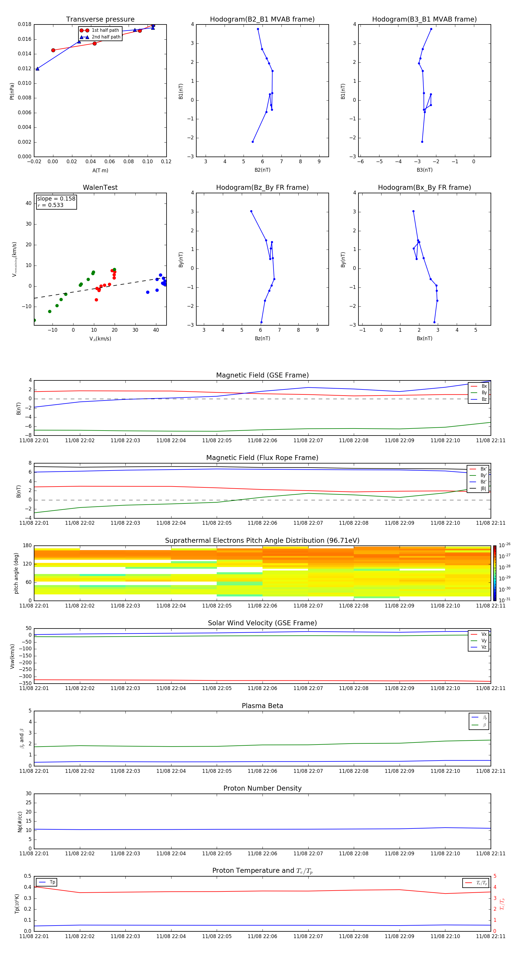Select the "B3(nT)" x-axis label

[x=424, y=170]
